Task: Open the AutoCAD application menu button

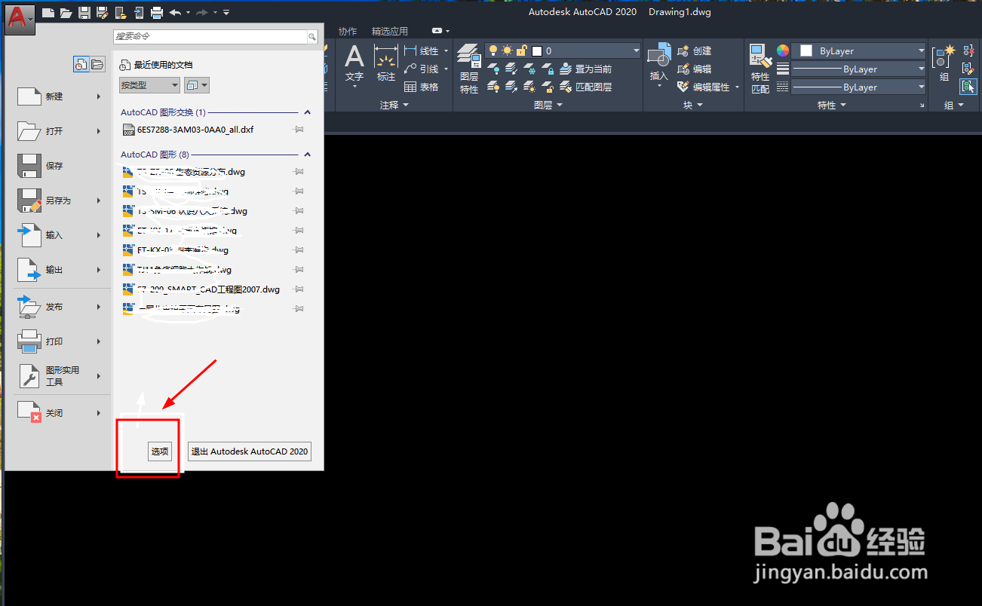Action: (20, 18)
